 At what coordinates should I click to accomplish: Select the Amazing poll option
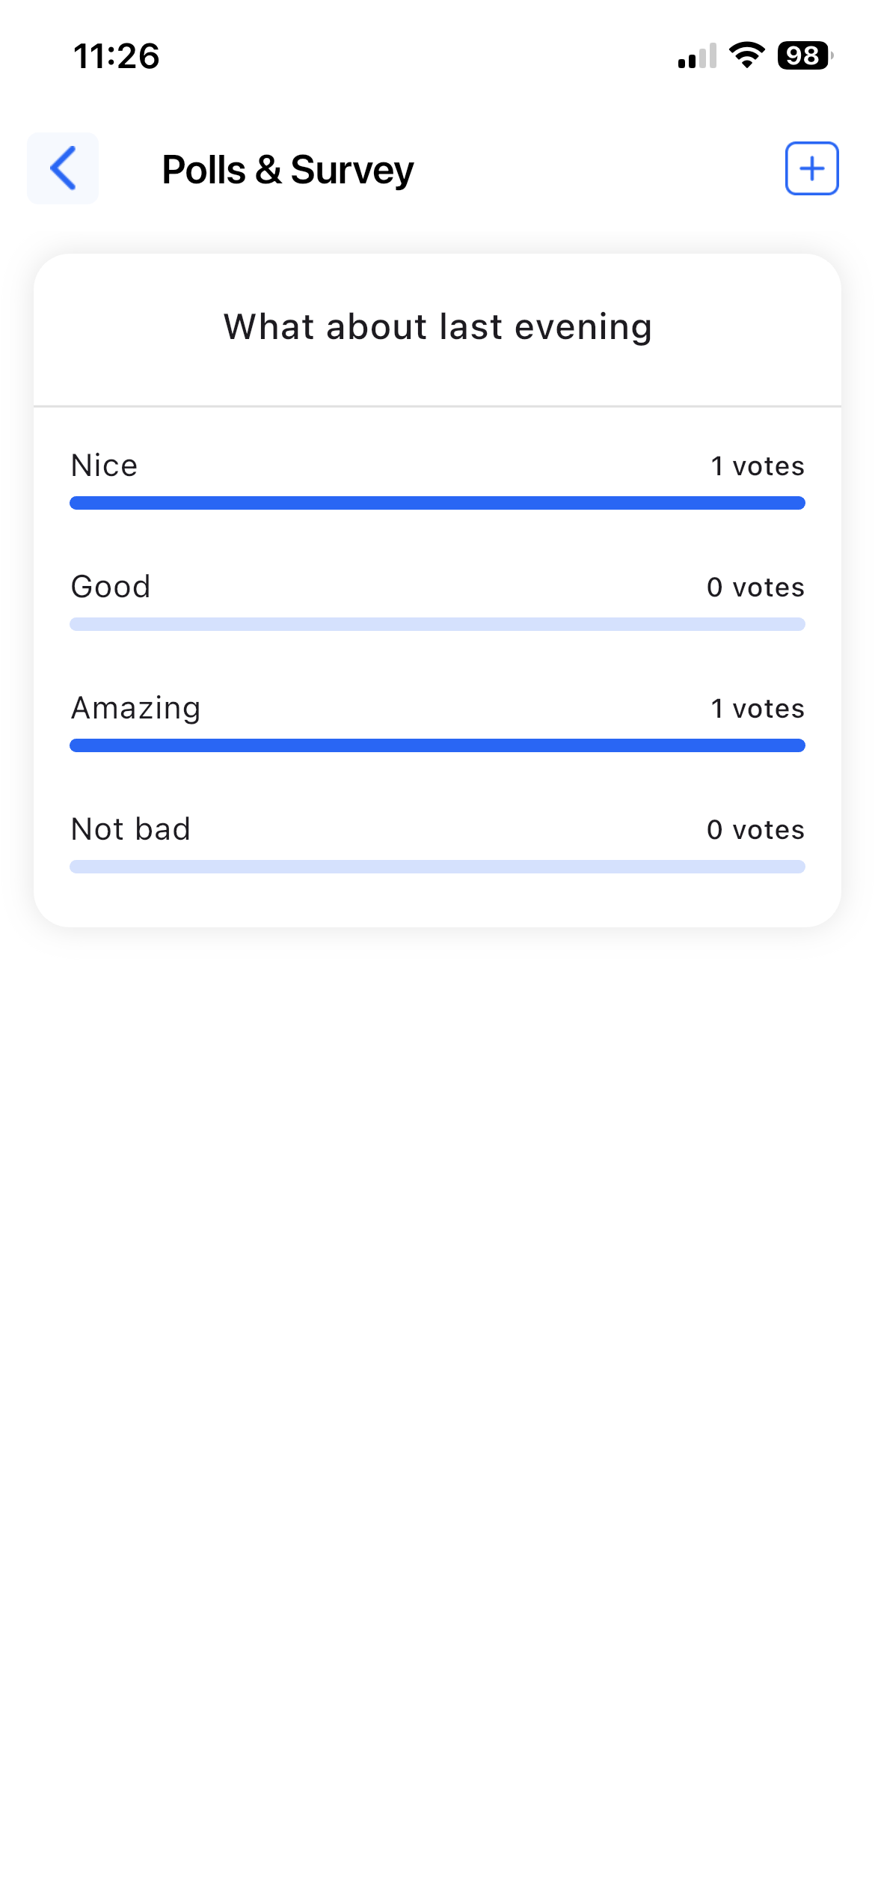136,708
